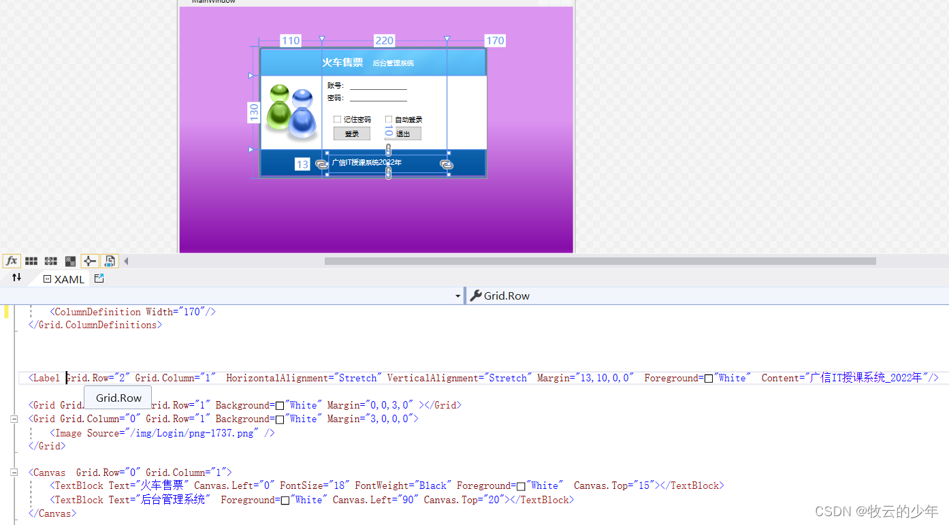Screen dimensions: 949x525
Task: Pop out the XAML pane icon
Action: (99, 279)
